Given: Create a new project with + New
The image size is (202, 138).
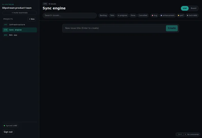Looking at the screenshot, I should tap(32, 19).
